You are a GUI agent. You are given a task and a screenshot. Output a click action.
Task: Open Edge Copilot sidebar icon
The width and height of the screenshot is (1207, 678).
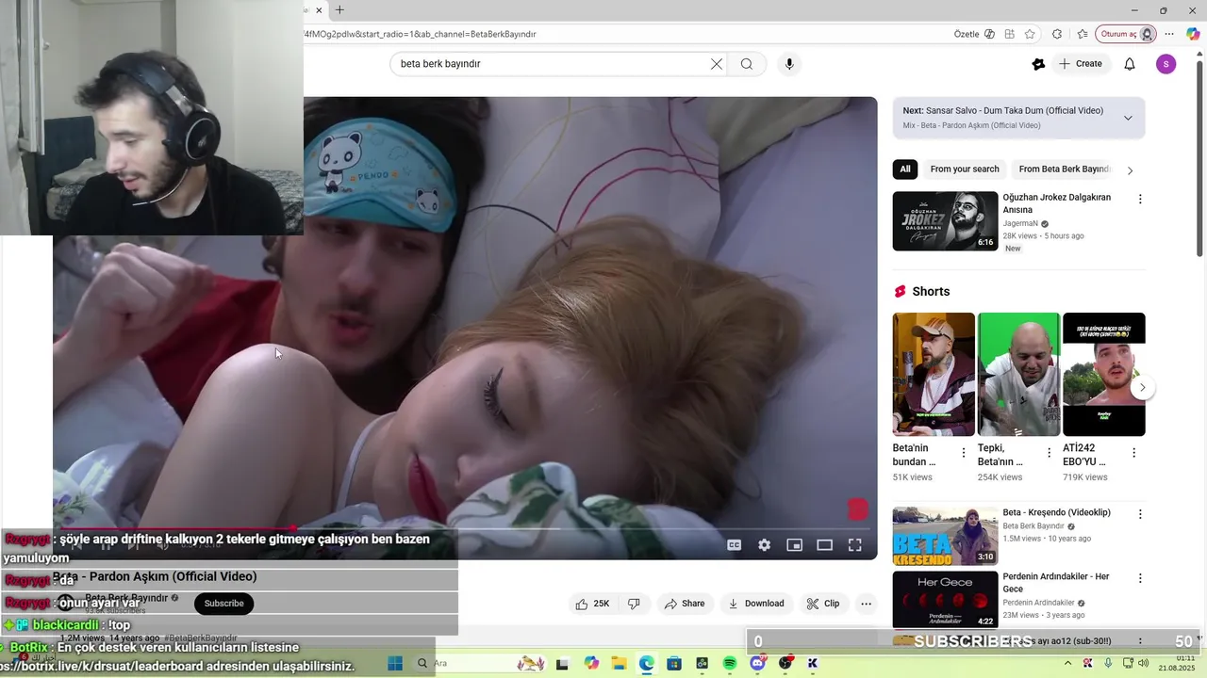[x=1193, y=34]
